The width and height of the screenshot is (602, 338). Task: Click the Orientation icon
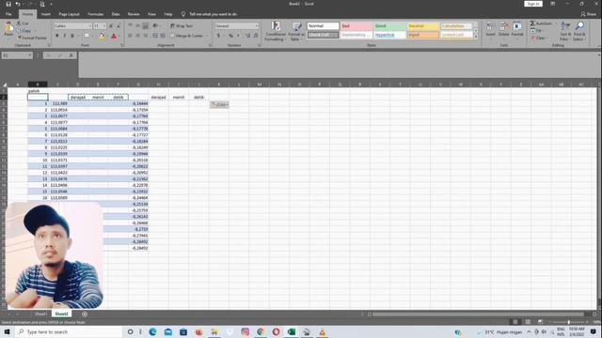(x=155, y=26)
